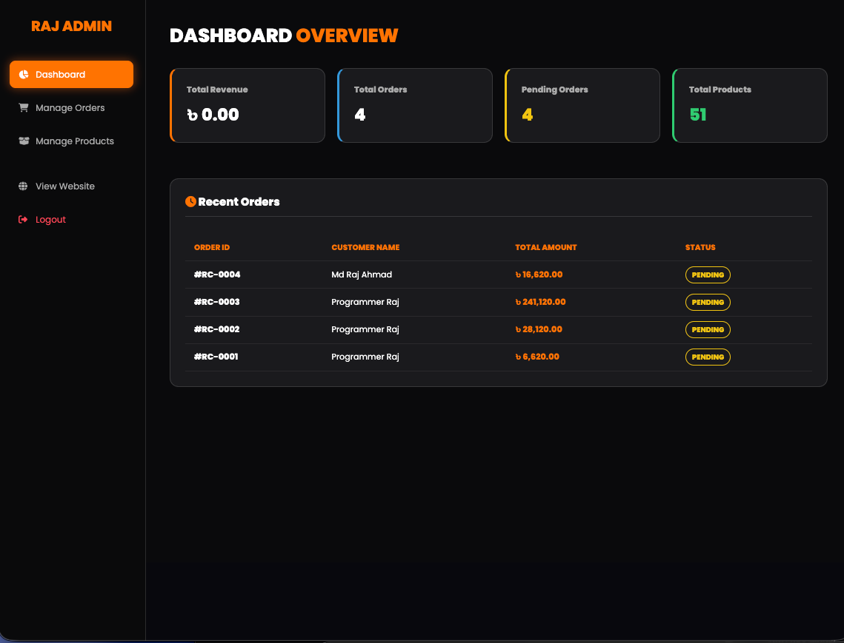Click the PENDING badge for #RC-0001
844x643 pixels.
click(x=708, y=357)
